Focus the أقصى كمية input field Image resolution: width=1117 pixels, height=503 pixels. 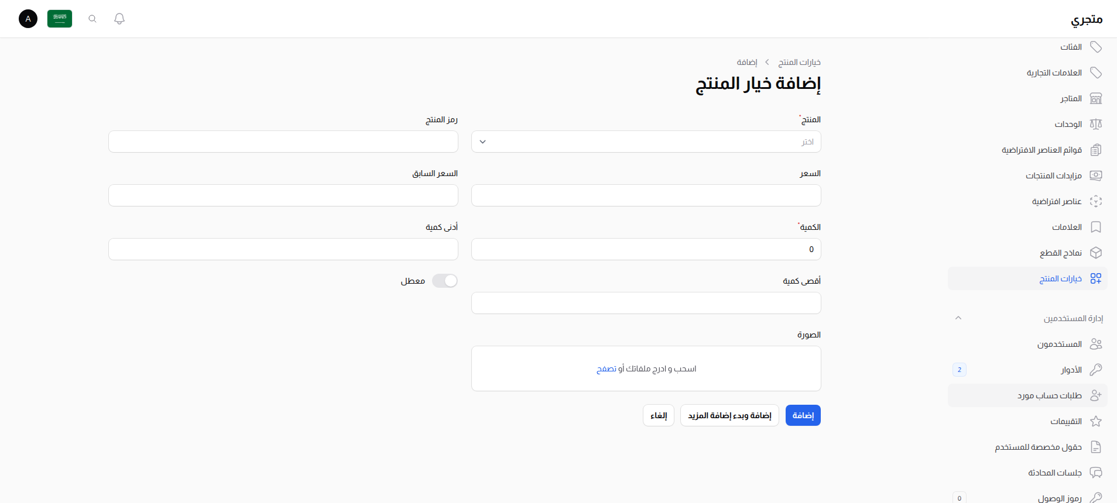[646, 303]
